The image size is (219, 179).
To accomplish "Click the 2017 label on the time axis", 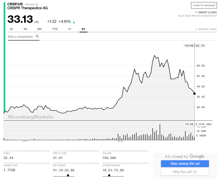I will [x=25, y=141].
